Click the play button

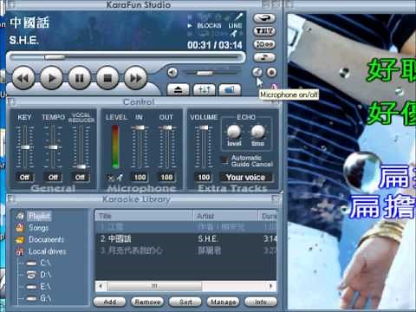coord(51,78)
